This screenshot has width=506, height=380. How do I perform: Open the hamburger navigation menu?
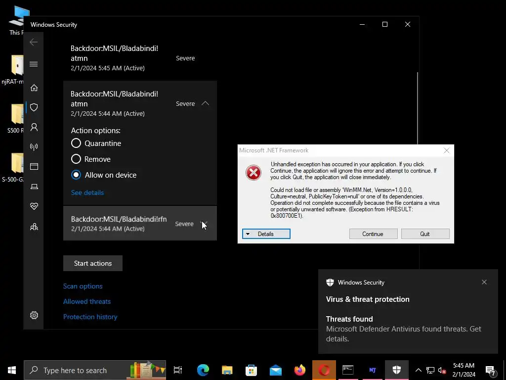coord(34,64)
